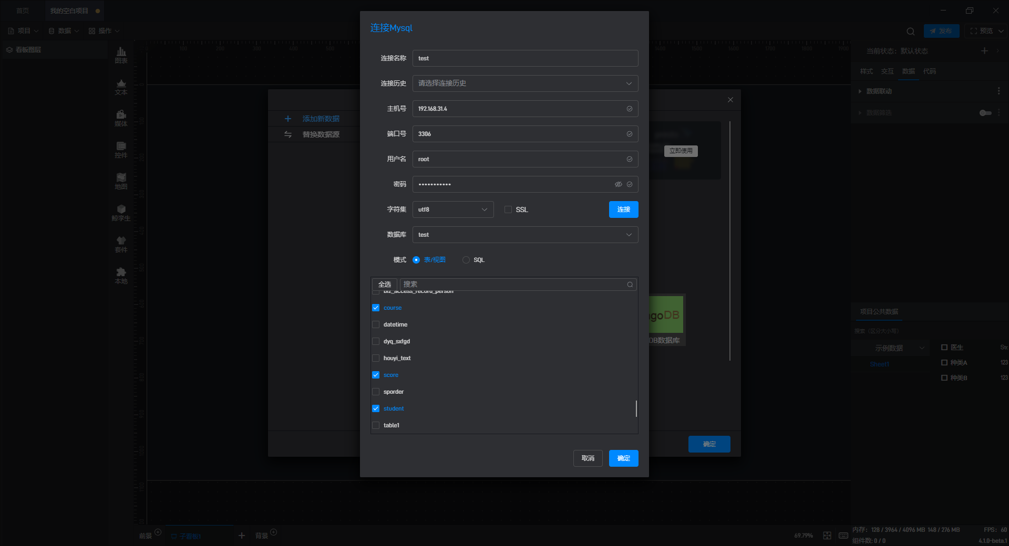Click the fit-to-screen icon beside zoom percentage
This screenshot has width=1009, height=546.
click(827, 535)
